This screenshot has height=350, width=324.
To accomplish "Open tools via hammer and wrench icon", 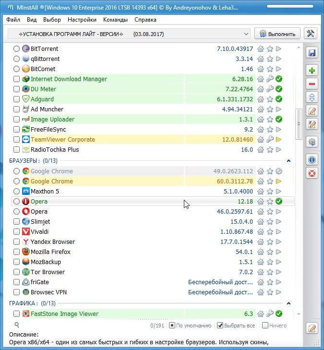I will (x=311, y=34).
